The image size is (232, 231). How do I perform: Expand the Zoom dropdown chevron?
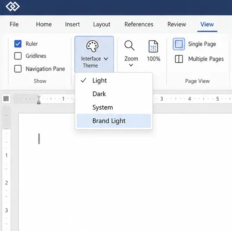131,65
